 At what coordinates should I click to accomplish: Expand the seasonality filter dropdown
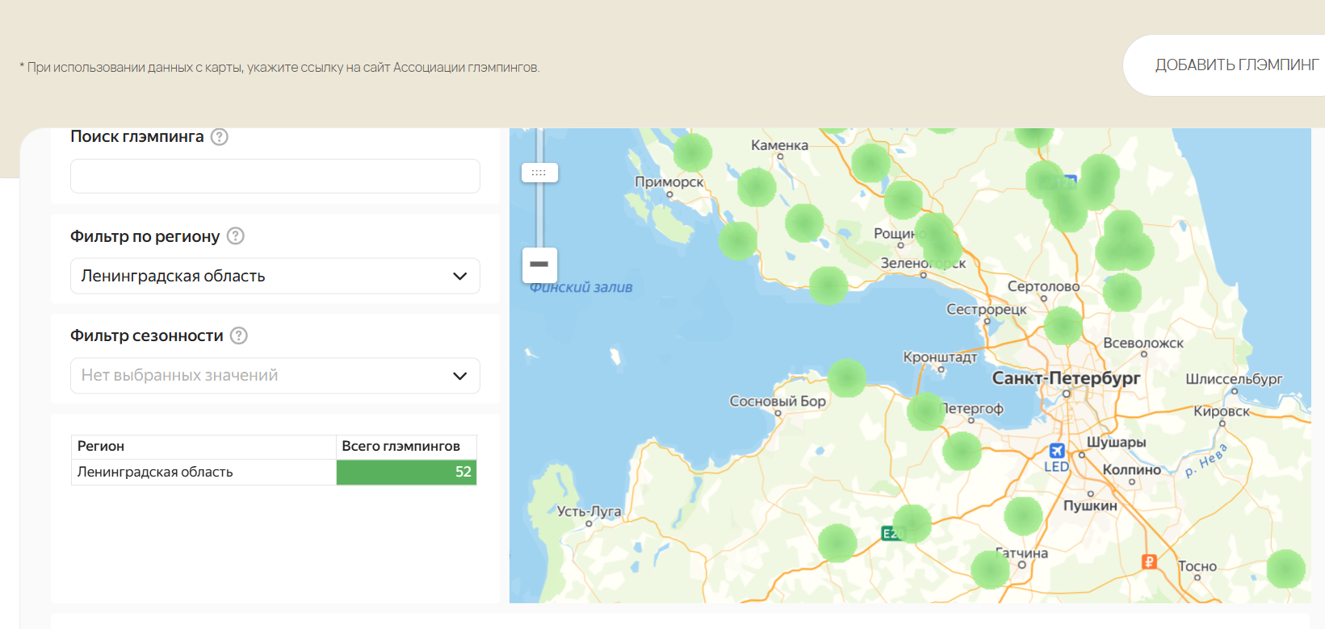275,376
